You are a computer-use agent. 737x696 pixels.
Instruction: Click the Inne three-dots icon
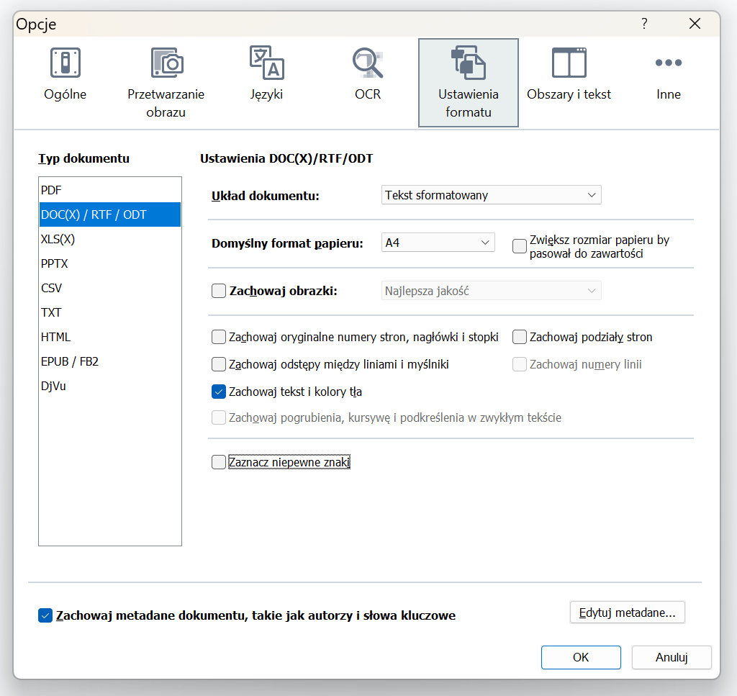668,63
